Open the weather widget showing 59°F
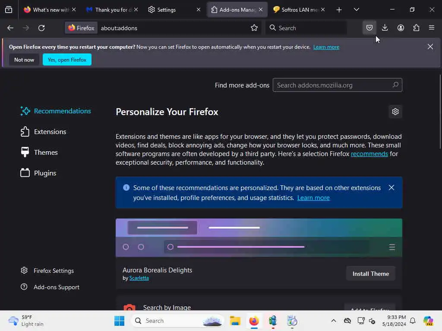This screenshot has width=442, height=331. click(x=26, y=321)
